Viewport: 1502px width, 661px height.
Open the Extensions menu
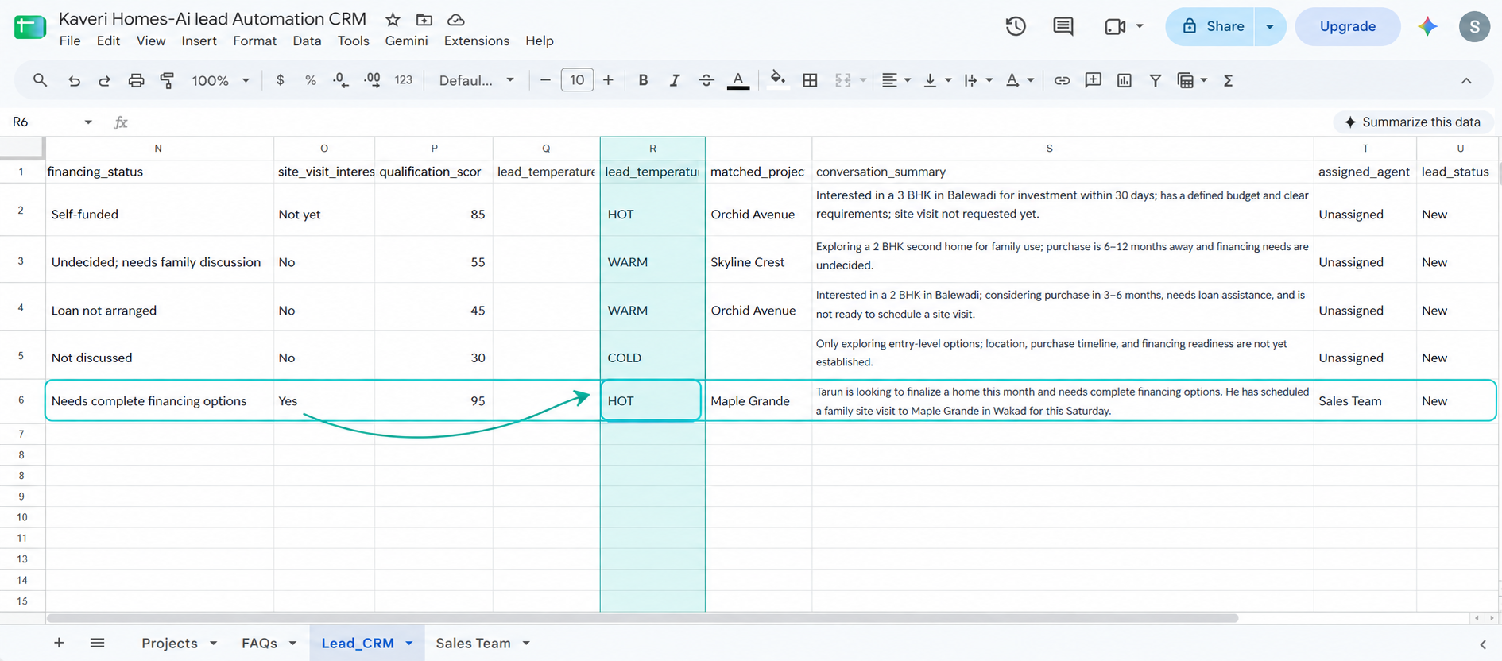click(476, 41)
